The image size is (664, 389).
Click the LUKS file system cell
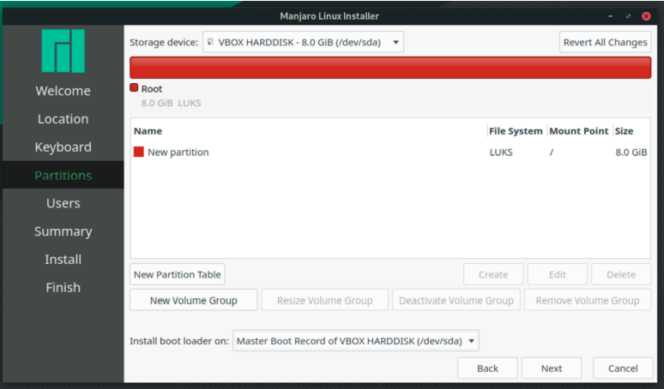pyautogui.click(x=501, y=153)
